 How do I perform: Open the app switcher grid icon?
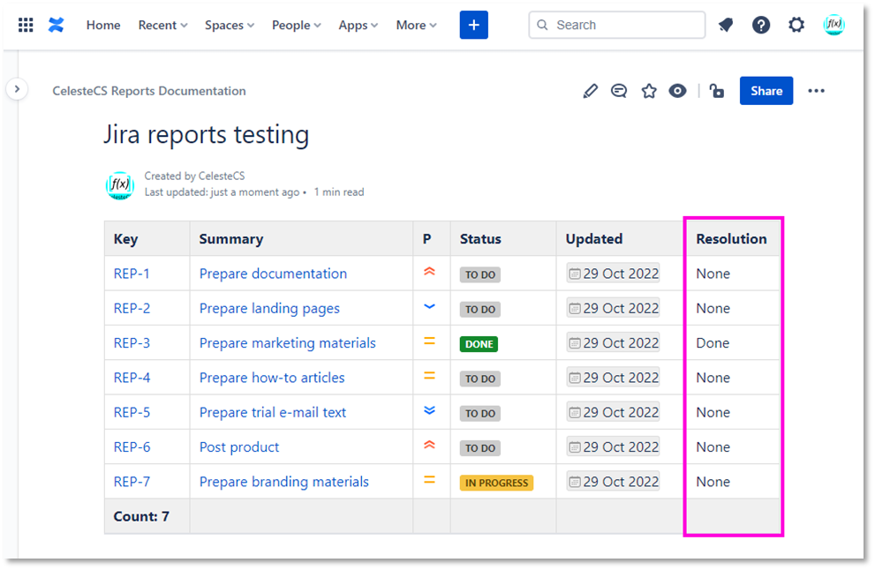click(x=26, y=25)
